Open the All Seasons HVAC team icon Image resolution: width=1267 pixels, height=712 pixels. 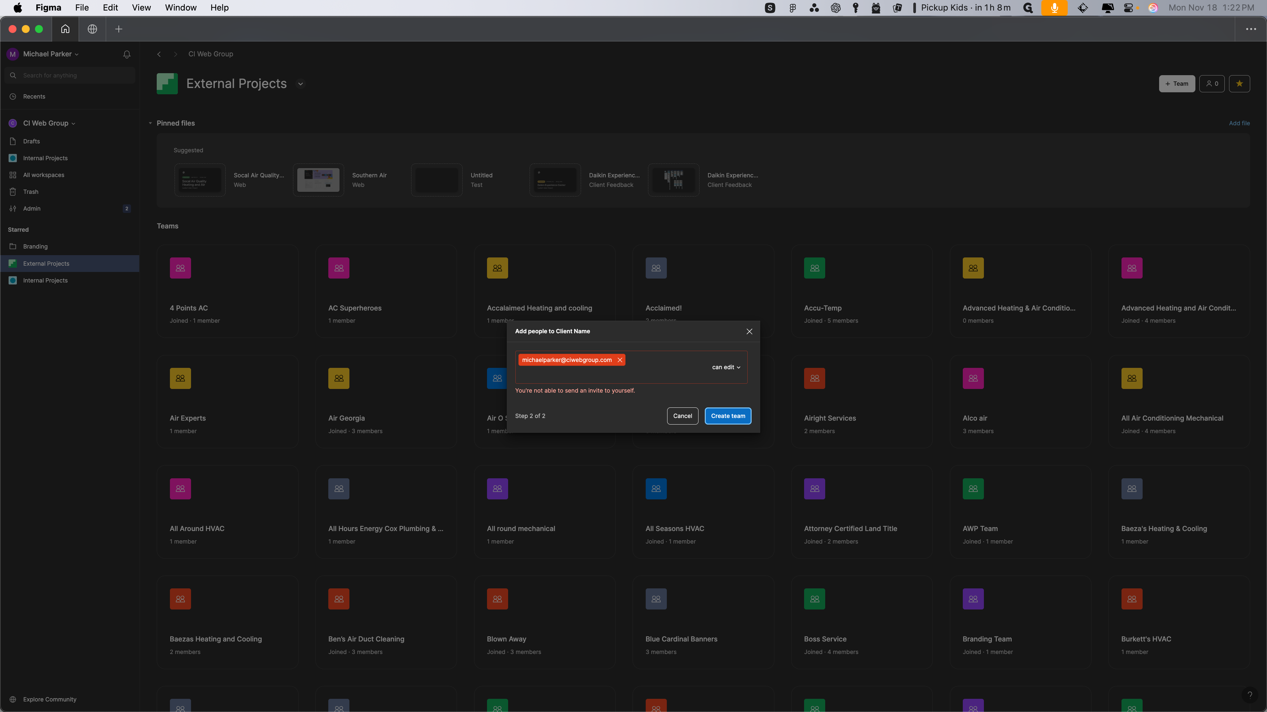pos(656,489)
